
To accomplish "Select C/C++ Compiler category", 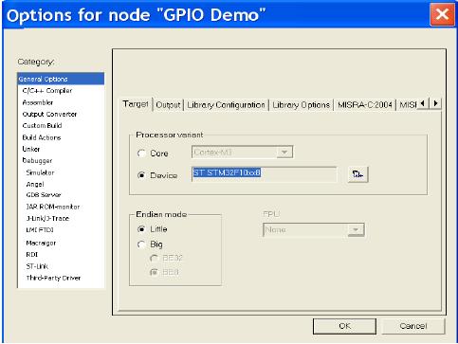I will 47,91.
